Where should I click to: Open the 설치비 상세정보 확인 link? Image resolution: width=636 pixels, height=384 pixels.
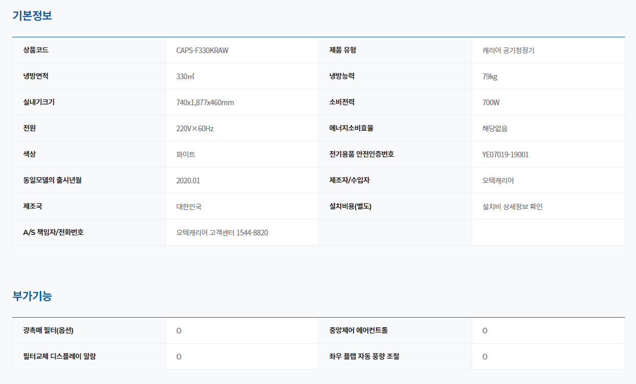tap(512, 207)
